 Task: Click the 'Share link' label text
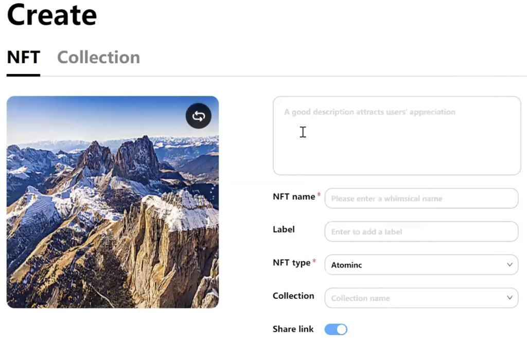(293, 329)
